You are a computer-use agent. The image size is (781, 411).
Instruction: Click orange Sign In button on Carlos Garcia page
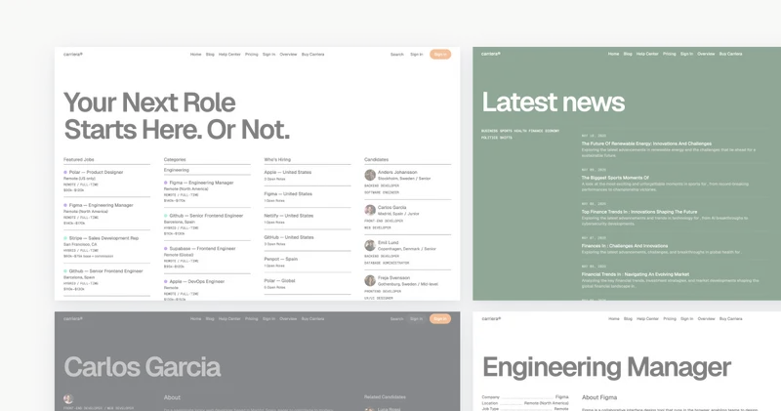[440, 319]
